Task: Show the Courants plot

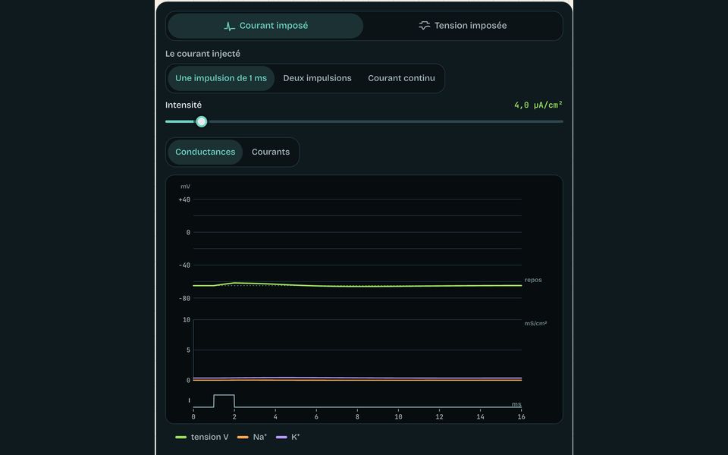Action: point(271,152)
